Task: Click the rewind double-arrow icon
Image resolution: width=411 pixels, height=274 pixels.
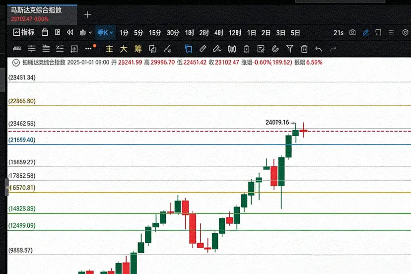Action: point(70,32)
